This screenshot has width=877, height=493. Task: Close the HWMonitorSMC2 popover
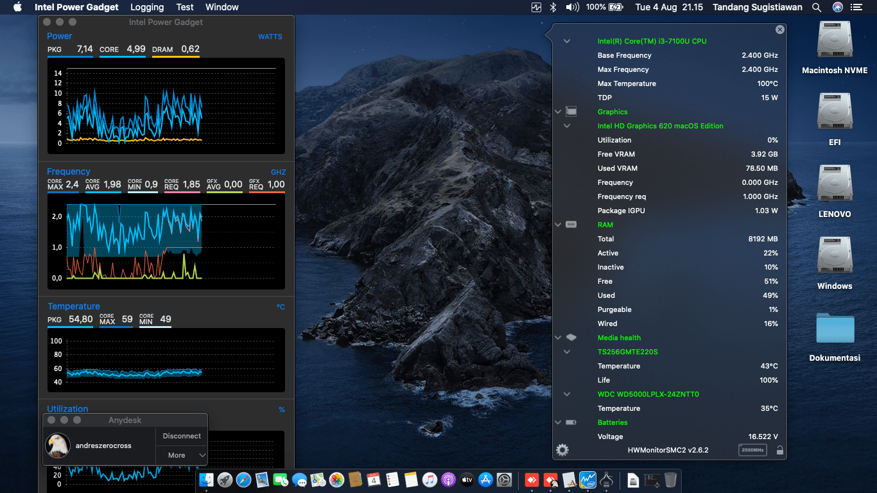point(779,30)
